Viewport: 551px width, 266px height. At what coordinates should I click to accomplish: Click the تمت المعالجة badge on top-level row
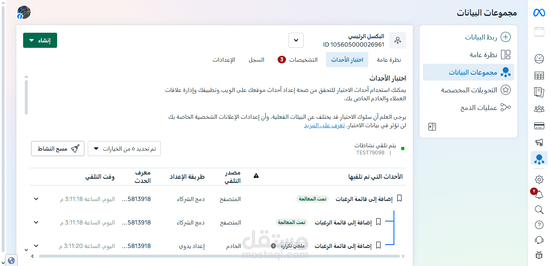313,199
